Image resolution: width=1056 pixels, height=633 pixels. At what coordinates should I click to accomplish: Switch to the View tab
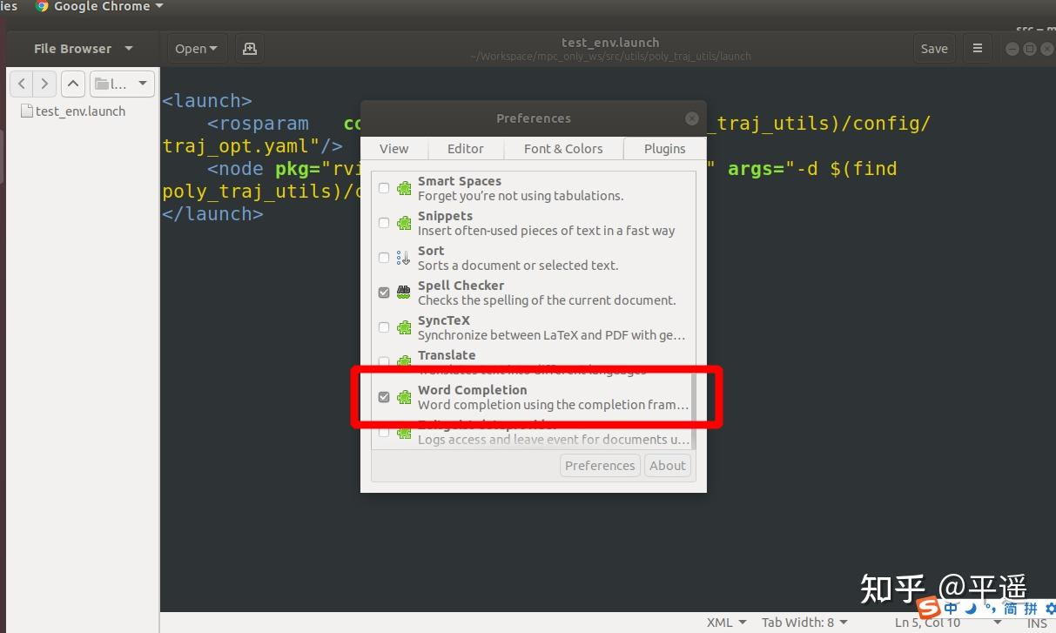393,149
